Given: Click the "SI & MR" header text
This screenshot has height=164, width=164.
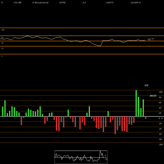Looking at the screenshot, I should coord(17,3).
